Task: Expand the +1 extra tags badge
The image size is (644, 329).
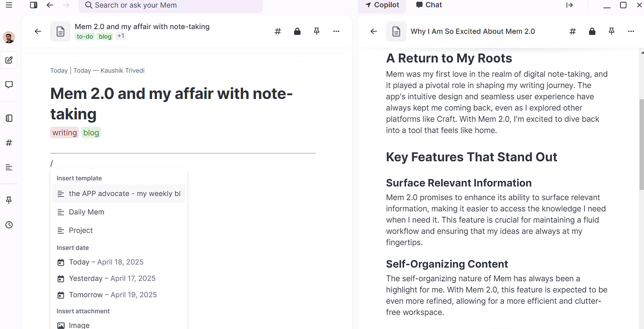Action: 121,36
